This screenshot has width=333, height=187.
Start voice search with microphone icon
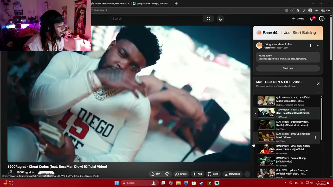coord(220,19)
